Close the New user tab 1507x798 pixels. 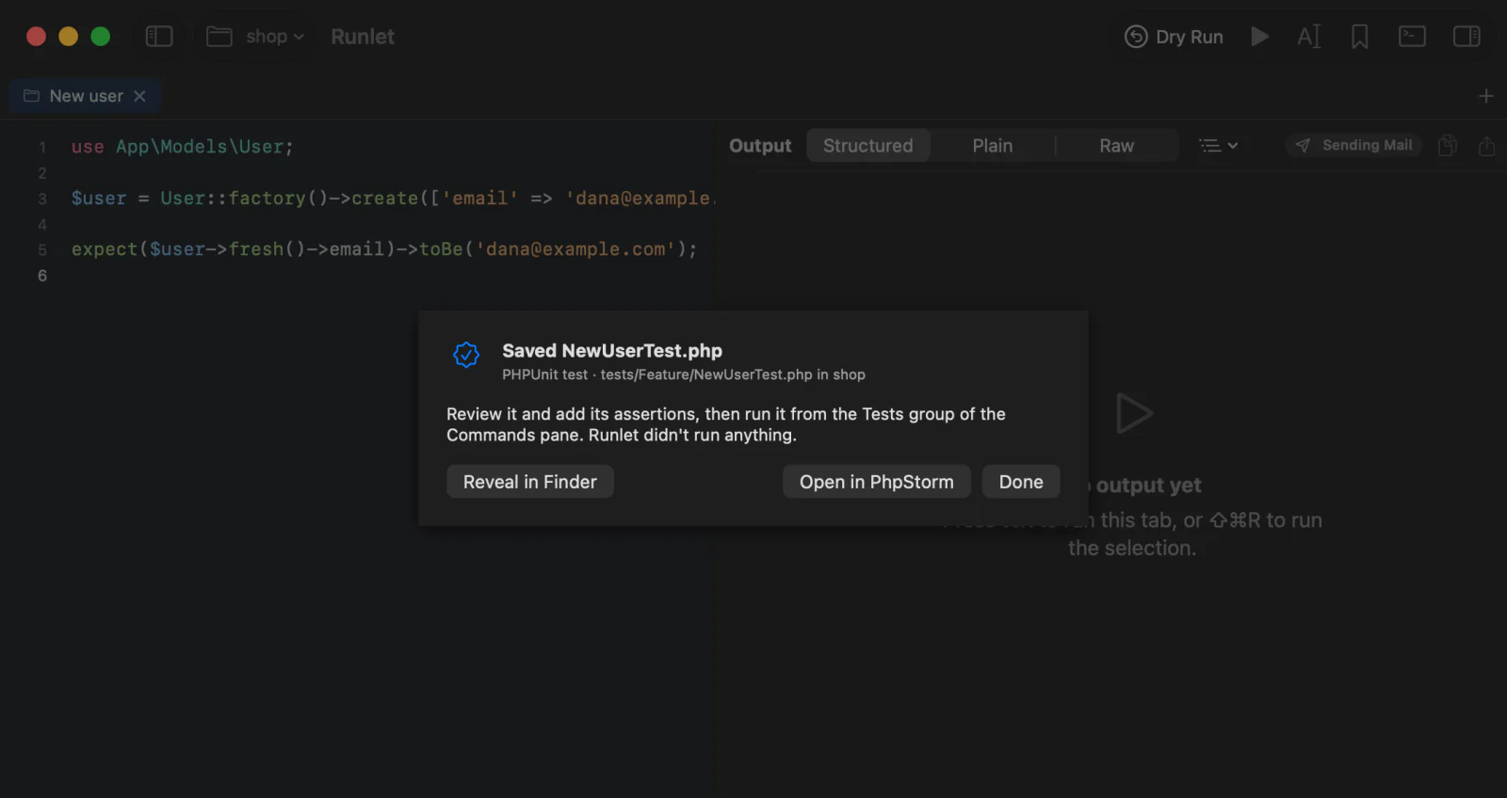click(139, 96)
